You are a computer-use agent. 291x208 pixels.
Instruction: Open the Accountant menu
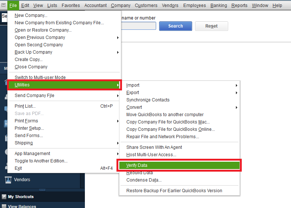click(96, 6)
